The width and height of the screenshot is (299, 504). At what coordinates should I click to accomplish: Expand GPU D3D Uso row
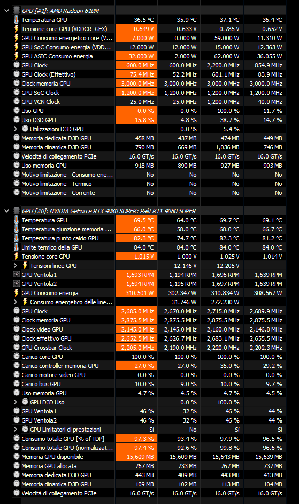15,402
